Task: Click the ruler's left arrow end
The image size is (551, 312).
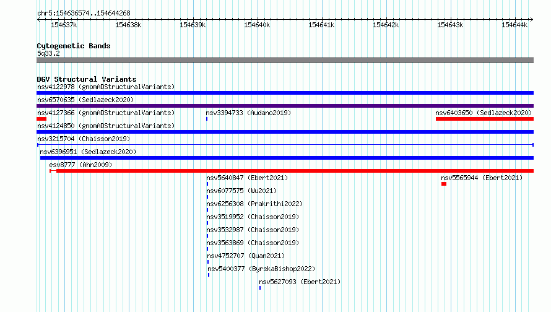Action: (x=38, y=19)
